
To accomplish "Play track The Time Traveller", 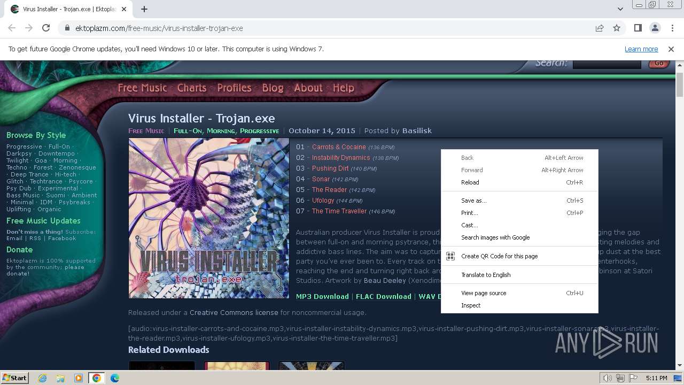I will [x=339, y=211].
